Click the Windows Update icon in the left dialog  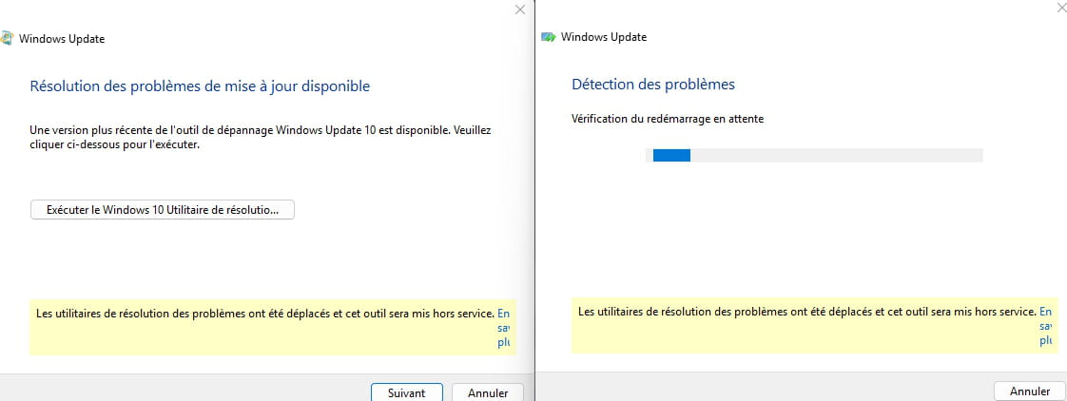[x=7, y=39]
